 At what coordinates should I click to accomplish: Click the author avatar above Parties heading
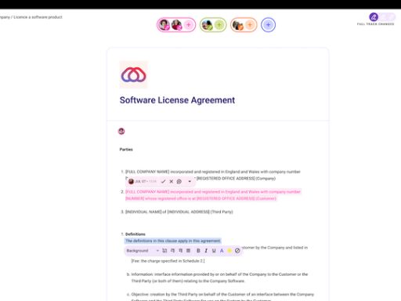(x=121, y=131)
